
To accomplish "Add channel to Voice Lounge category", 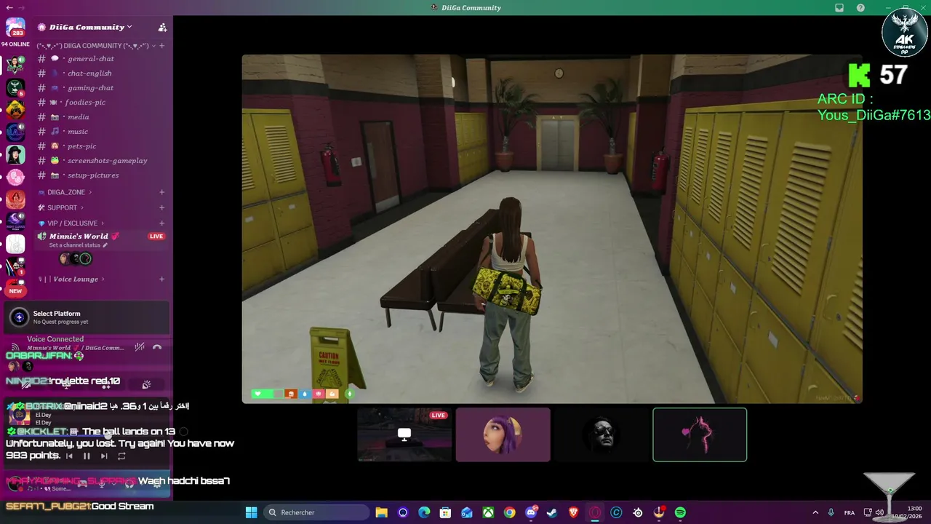I will click(x=161, y=279).
